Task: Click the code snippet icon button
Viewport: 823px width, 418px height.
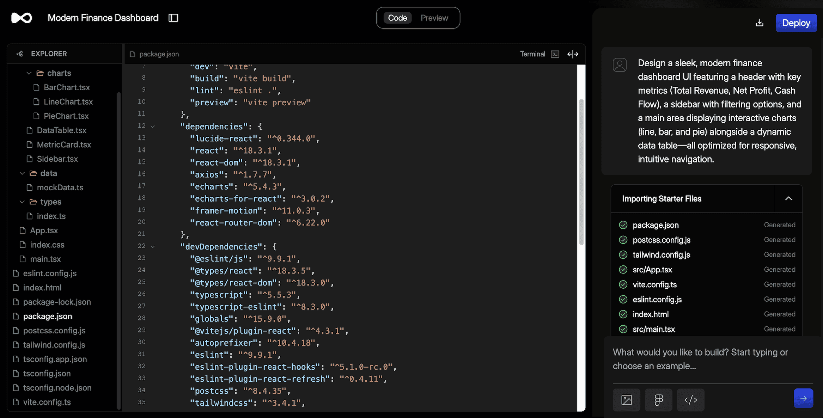Action: (x=690, y=400)
